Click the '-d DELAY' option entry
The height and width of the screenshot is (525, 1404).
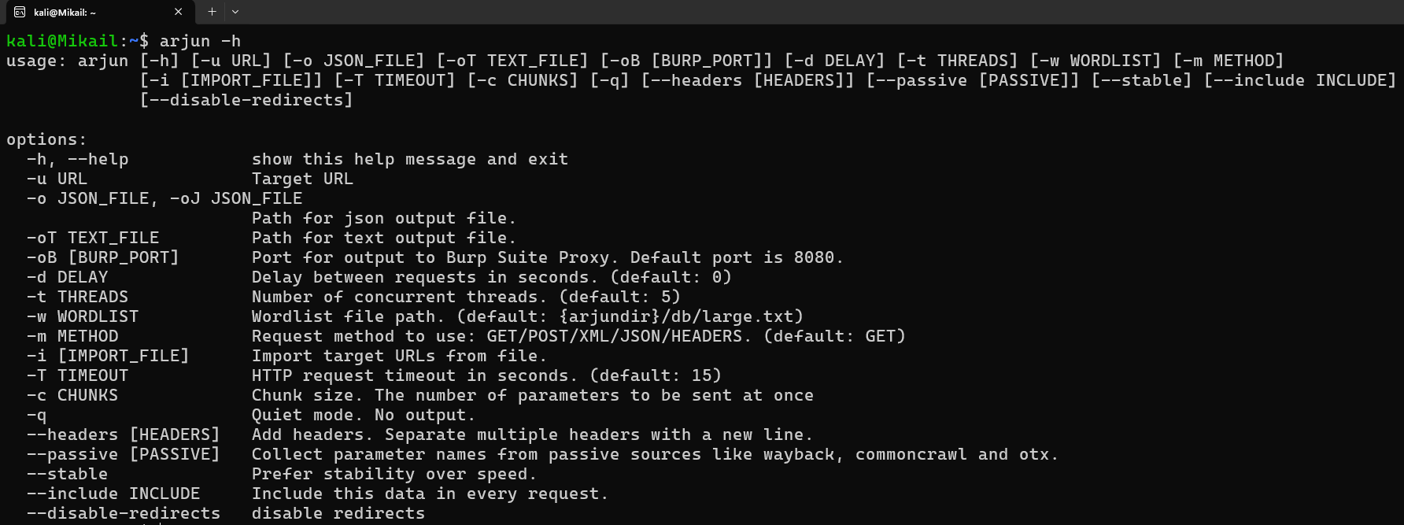(x=67, y=277)
